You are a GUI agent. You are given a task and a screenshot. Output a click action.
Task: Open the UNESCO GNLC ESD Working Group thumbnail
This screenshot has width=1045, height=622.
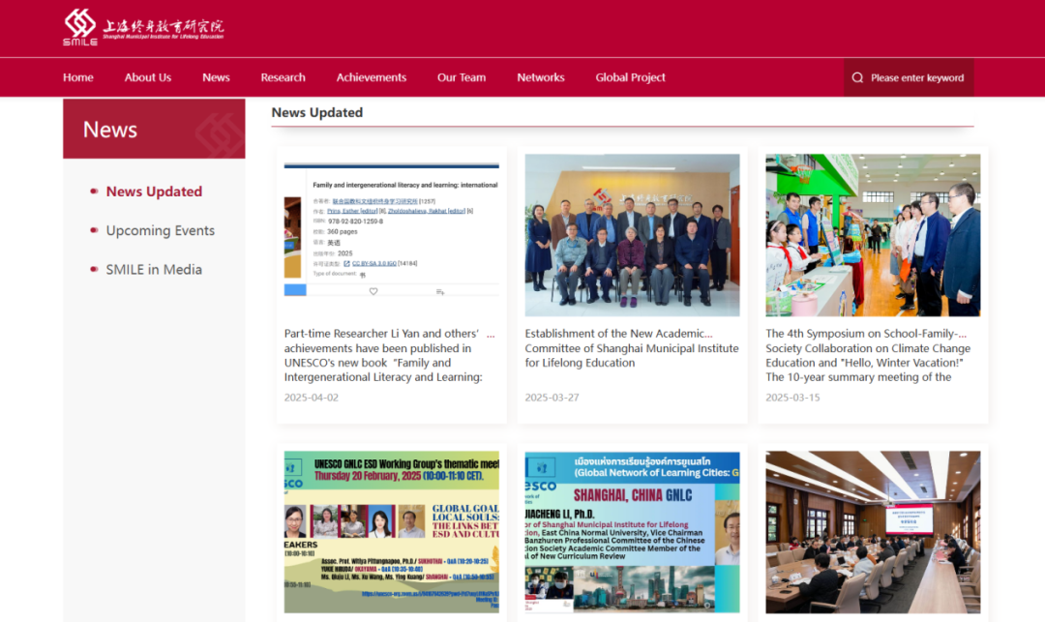(x=391, y=532)
